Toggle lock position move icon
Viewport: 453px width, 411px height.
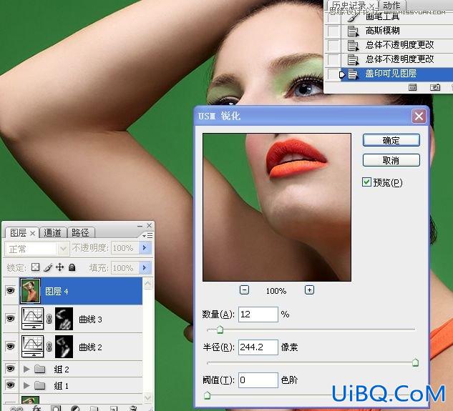pyautogui.click(x=60, y=267)
